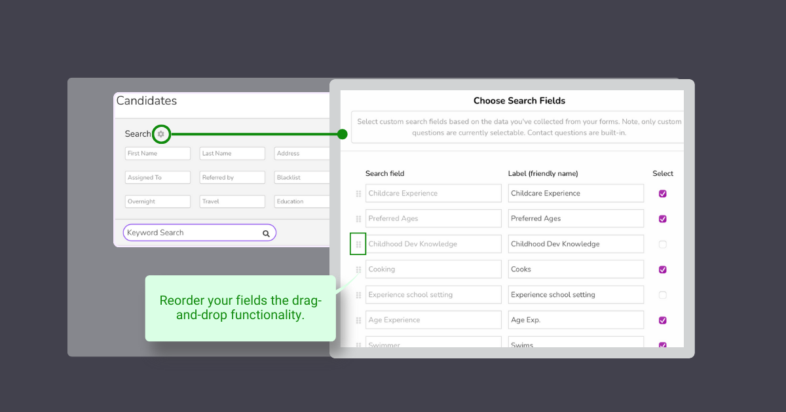Grab drag handle for Childcare Experience row

(x=358, y=194)
